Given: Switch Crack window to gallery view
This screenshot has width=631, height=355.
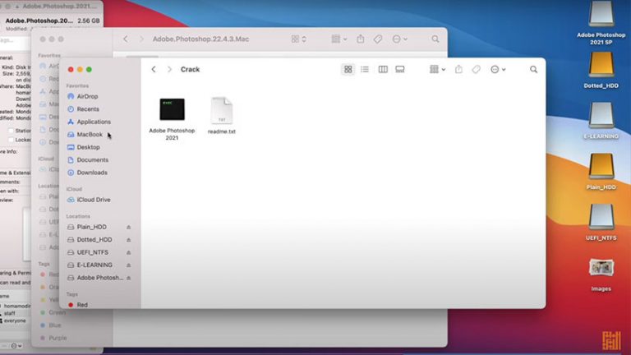Looking at the screenshot, I should click(x=400, y=69).
